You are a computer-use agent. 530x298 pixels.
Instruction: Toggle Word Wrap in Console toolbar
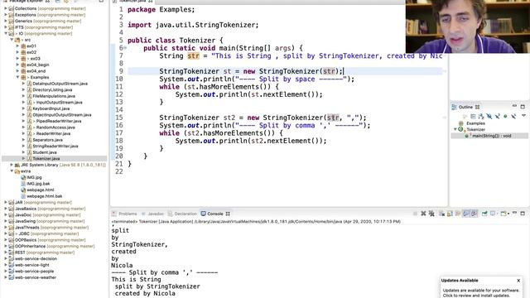click(x=458, y=214)
